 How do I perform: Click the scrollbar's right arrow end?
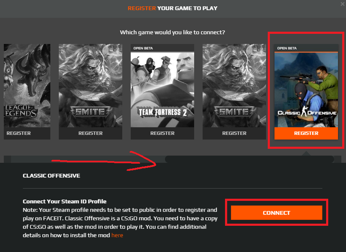tap(338, 159)
